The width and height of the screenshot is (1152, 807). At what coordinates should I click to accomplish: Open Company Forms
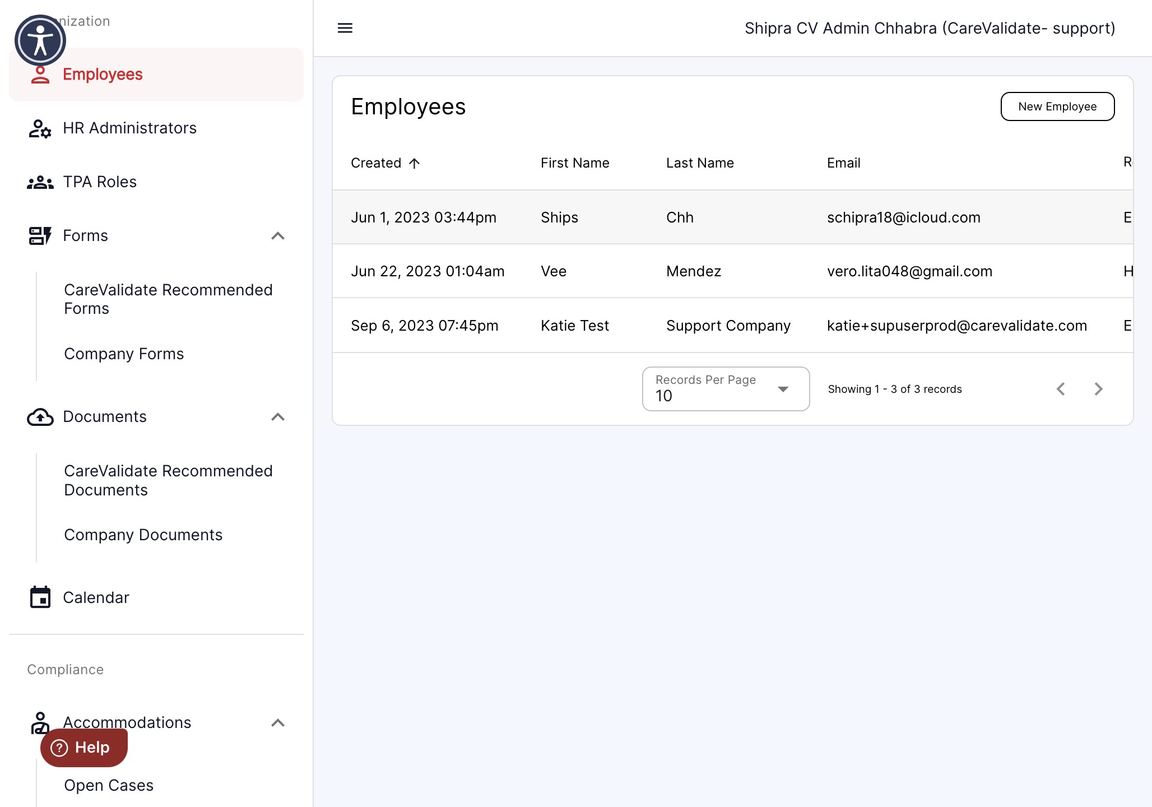124,354
